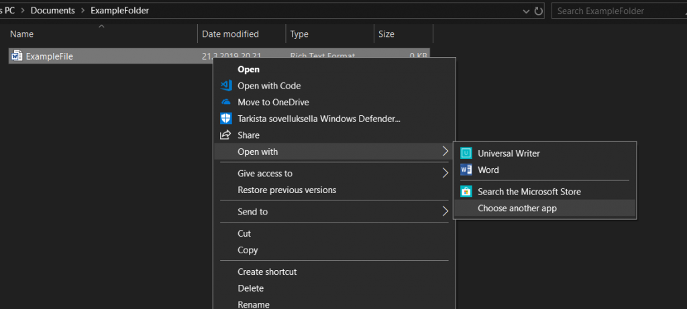Click the Share icon in context menu
Image resolution: width=687 pixels, height=309 pixels.
[226, 135]
